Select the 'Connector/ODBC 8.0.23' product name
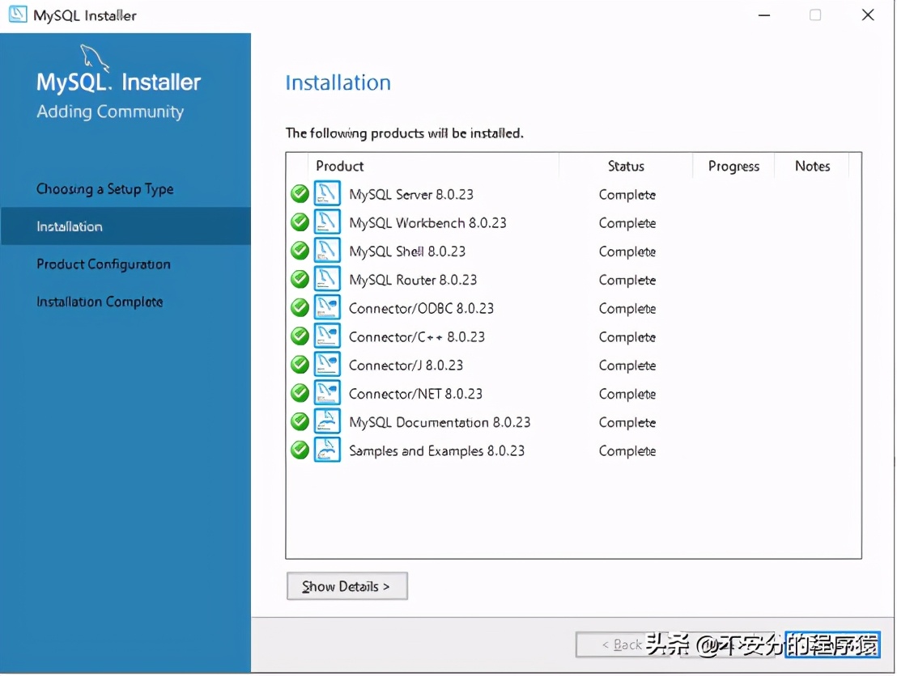This screenshot has height=676, width=897. point(422,309)
